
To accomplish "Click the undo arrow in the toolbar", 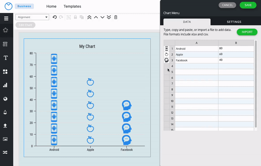I will [54, 17].
